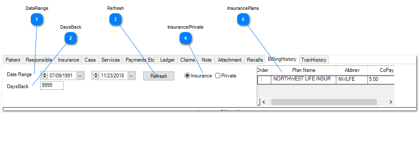Select the Insurance radio button
This screenshot has height=154, width=420.
pos(199,76)
